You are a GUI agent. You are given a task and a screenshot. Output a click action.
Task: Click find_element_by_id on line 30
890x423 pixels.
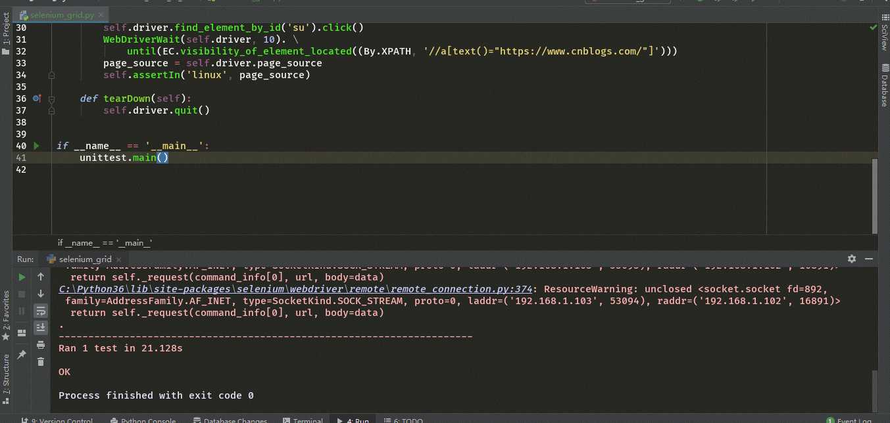[227, 28]
